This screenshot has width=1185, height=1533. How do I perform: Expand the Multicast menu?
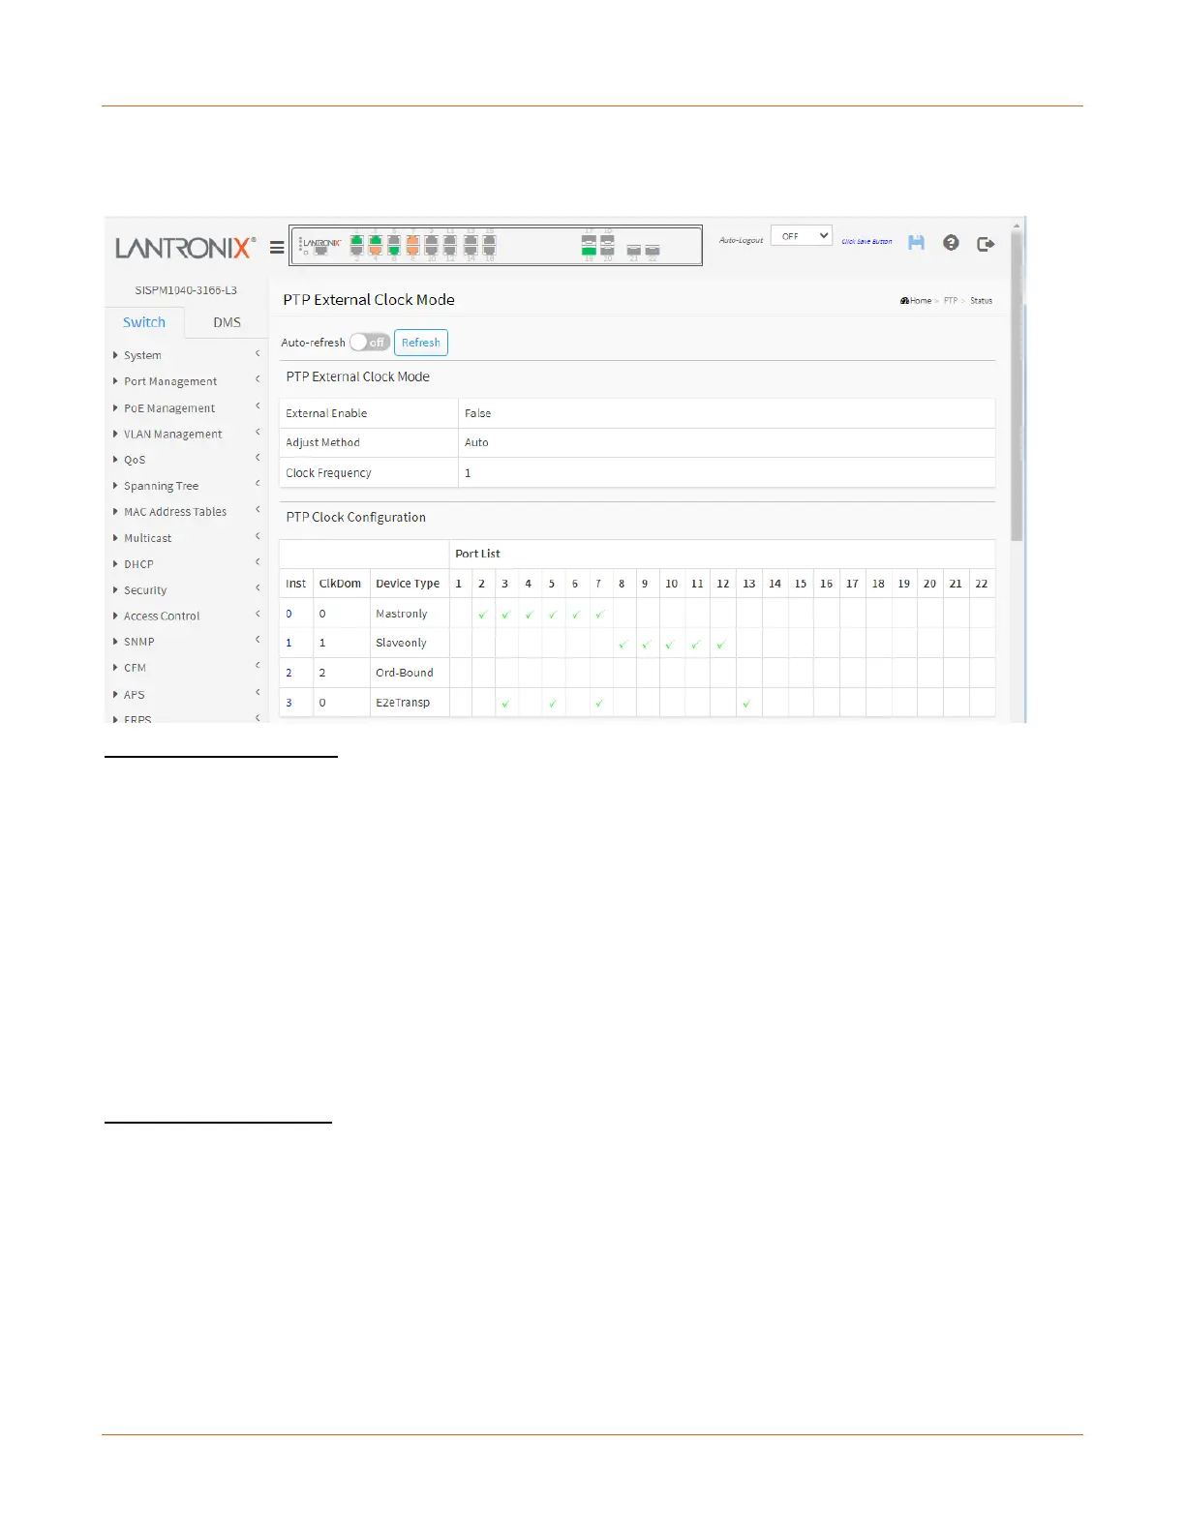[186, 538]
